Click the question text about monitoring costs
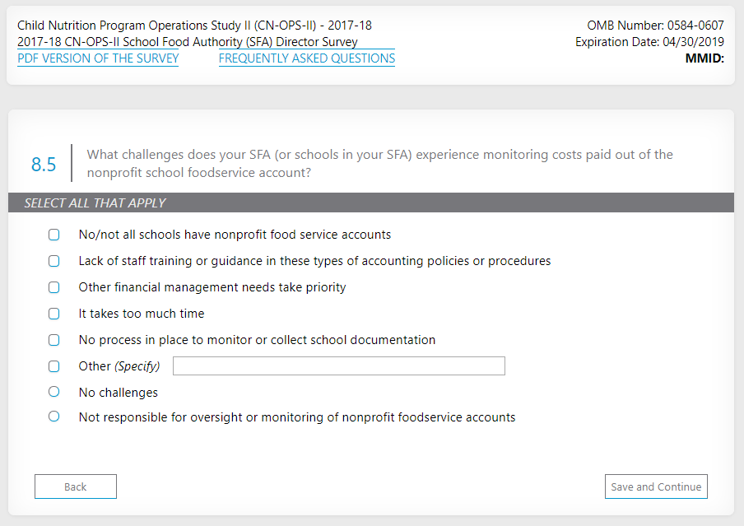The image size is (744, 526). [379, 164]
